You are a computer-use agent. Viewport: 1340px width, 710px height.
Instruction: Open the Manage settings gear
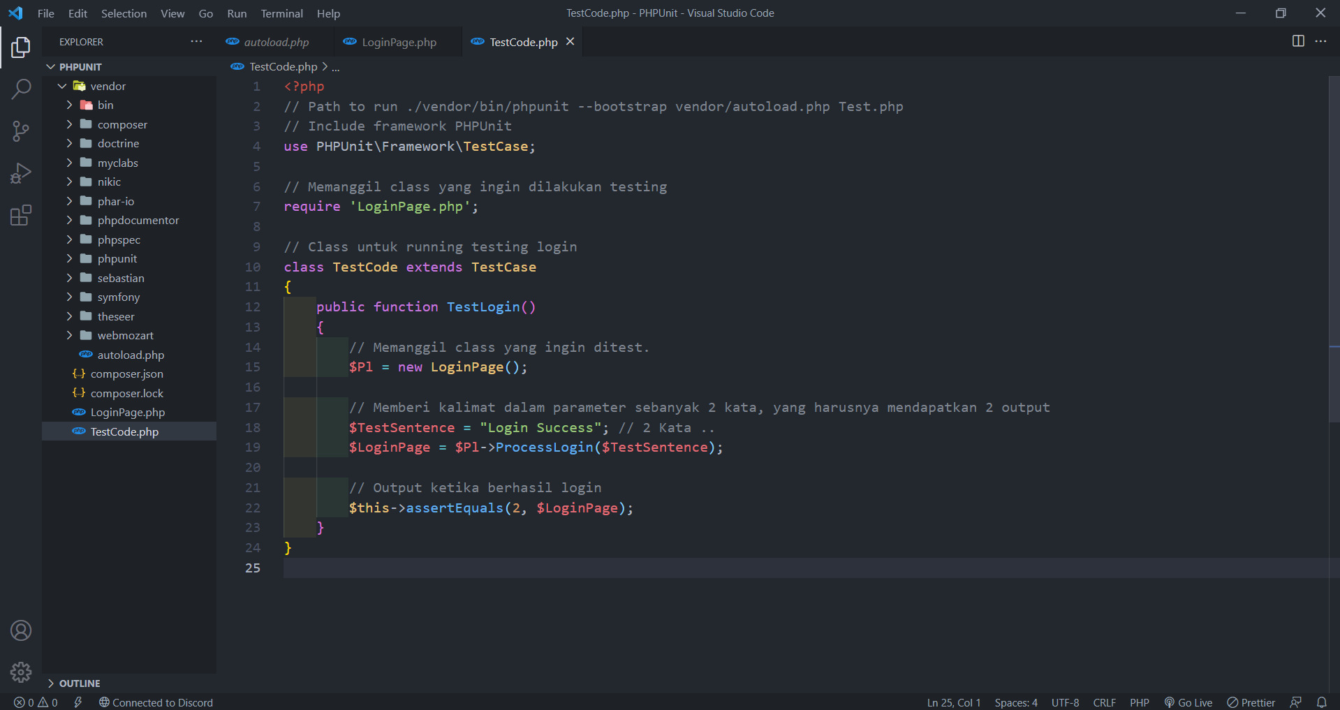[x=21, y=672]
